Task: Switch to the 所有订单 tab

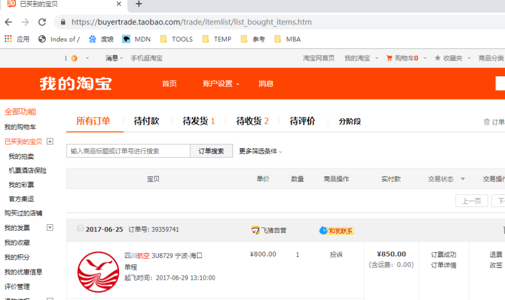Action: (x=93, y=121)
